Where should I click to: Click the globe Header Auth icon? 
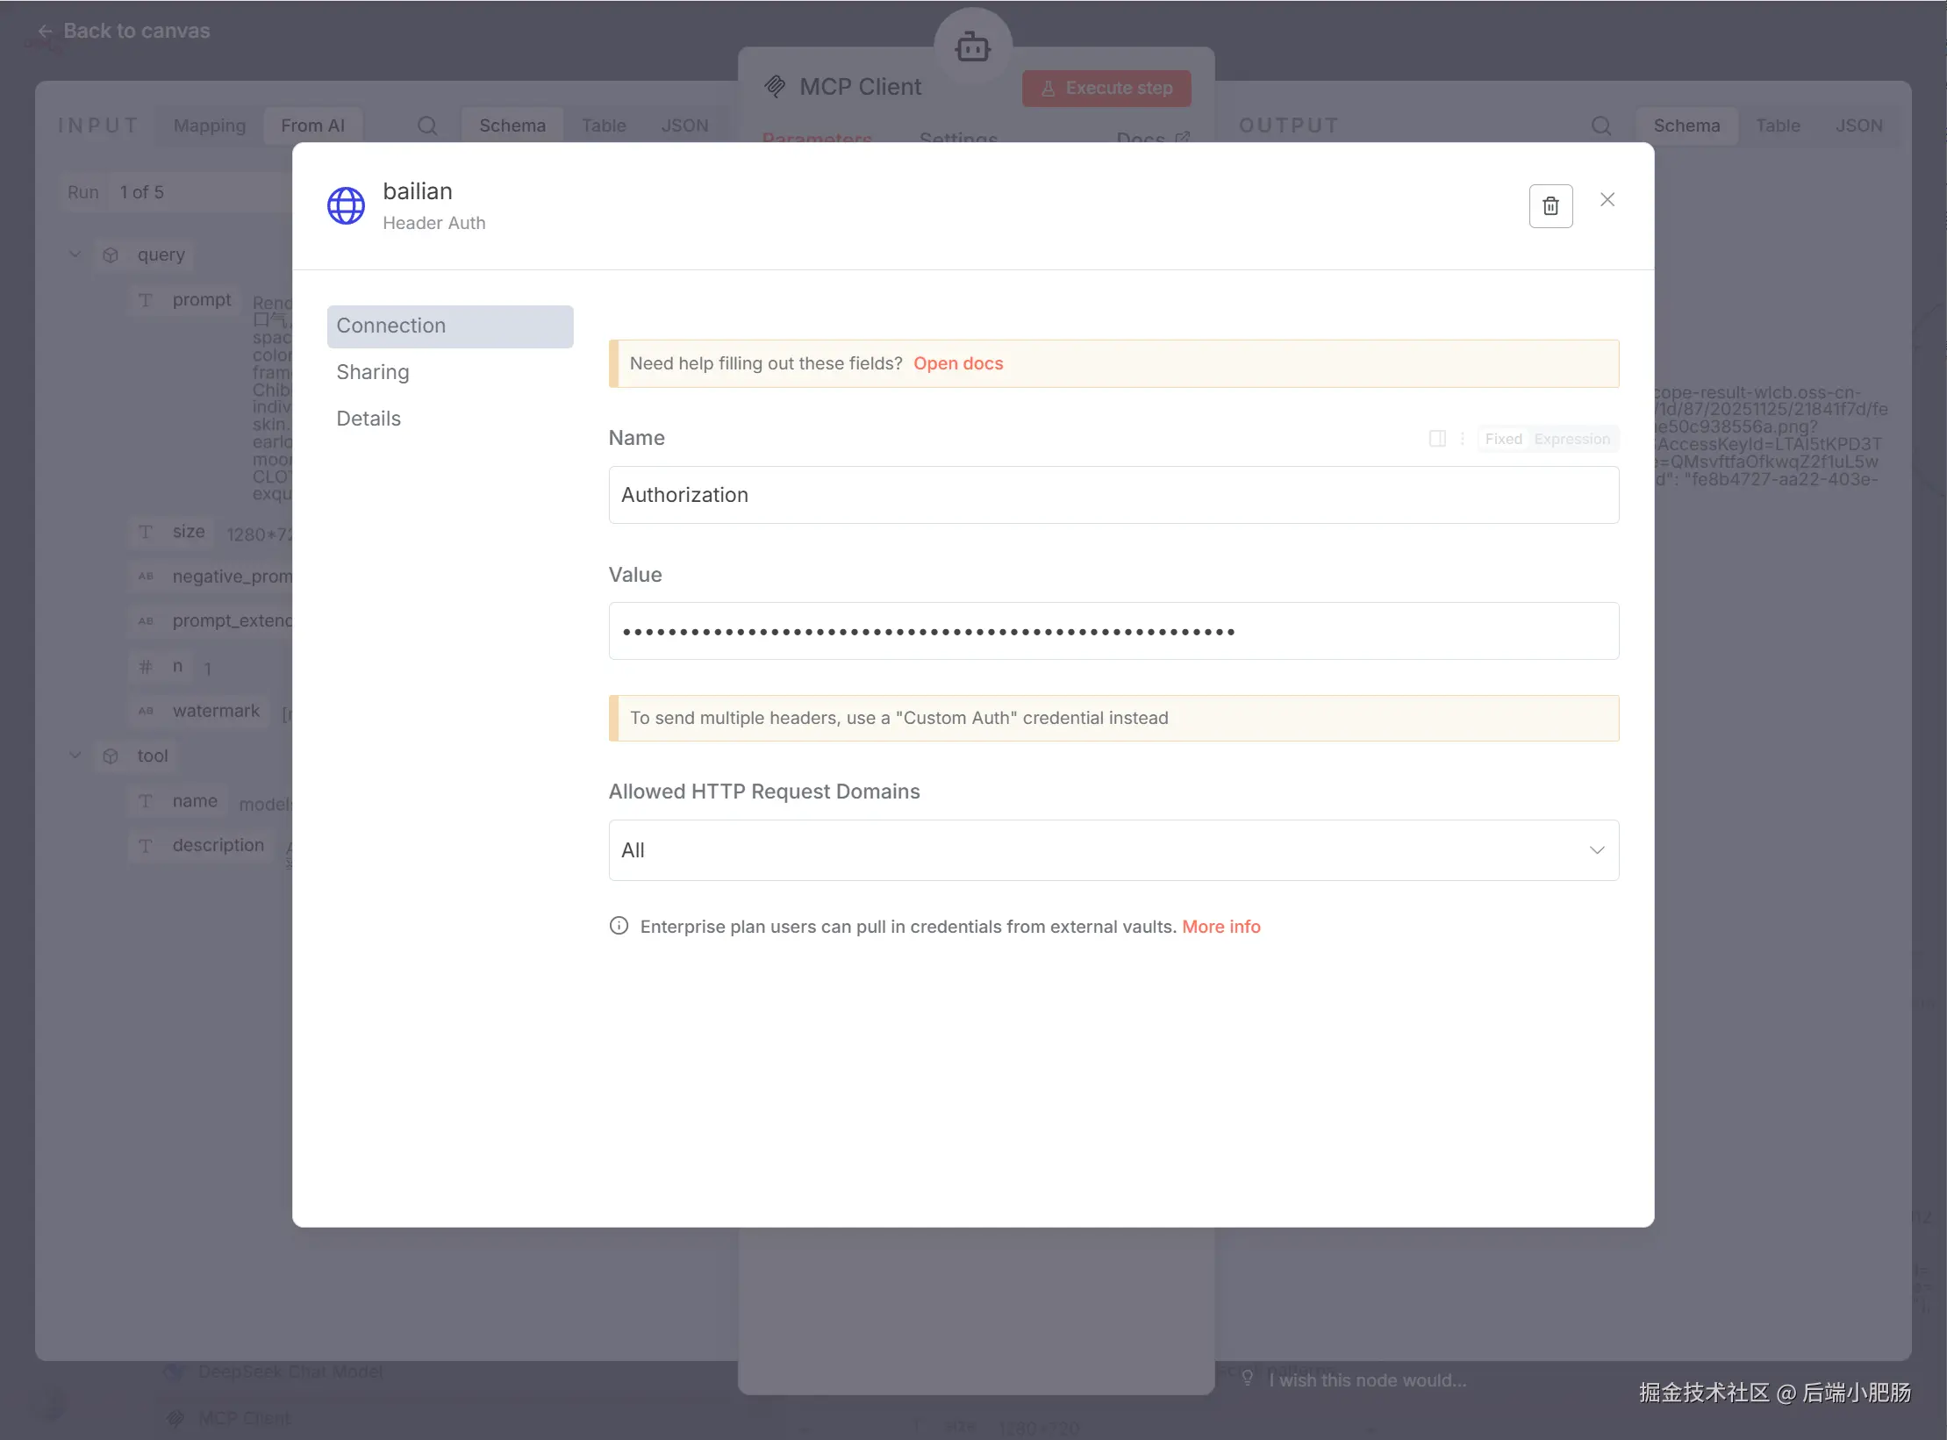coord(346,206)
